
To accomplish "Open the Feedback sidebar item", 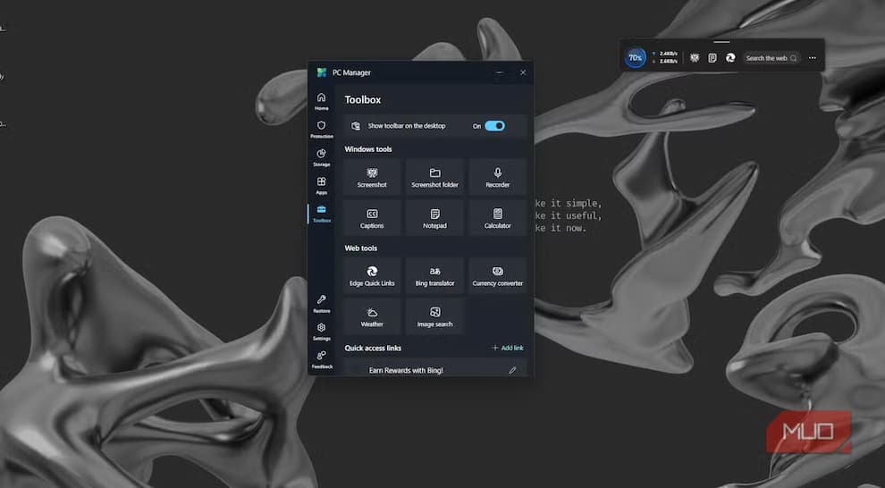I will (321, 359).
